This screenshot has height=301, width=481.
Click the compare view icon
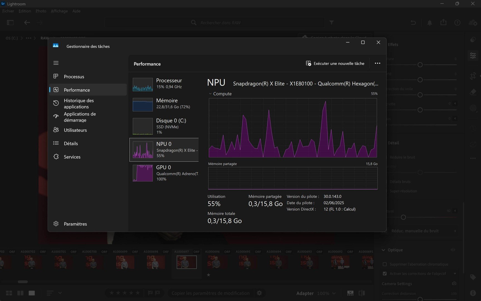pos(362,293)
